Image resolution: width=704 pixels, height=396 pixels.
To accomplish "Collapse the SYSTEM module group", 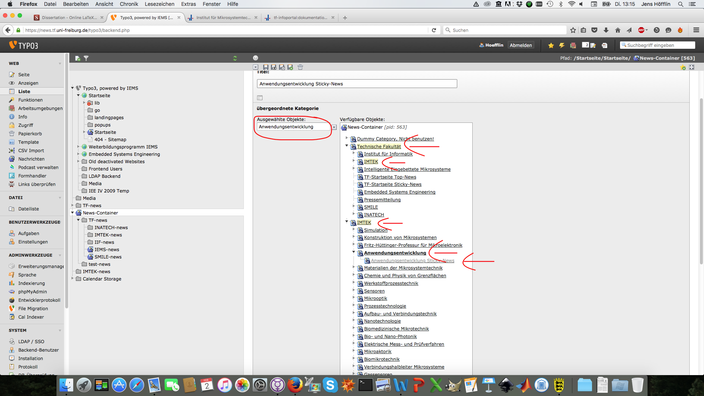I will [60, 331].
